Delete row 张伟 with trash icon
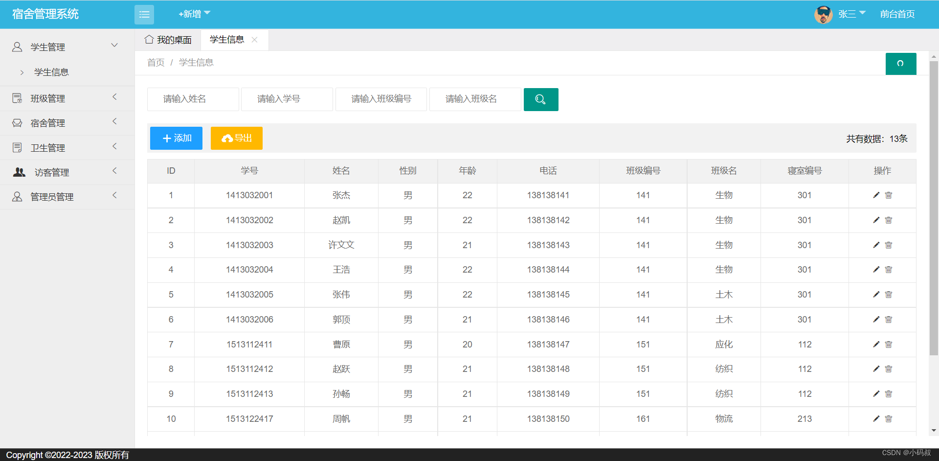The image size is (939, 461). (889, 295)
